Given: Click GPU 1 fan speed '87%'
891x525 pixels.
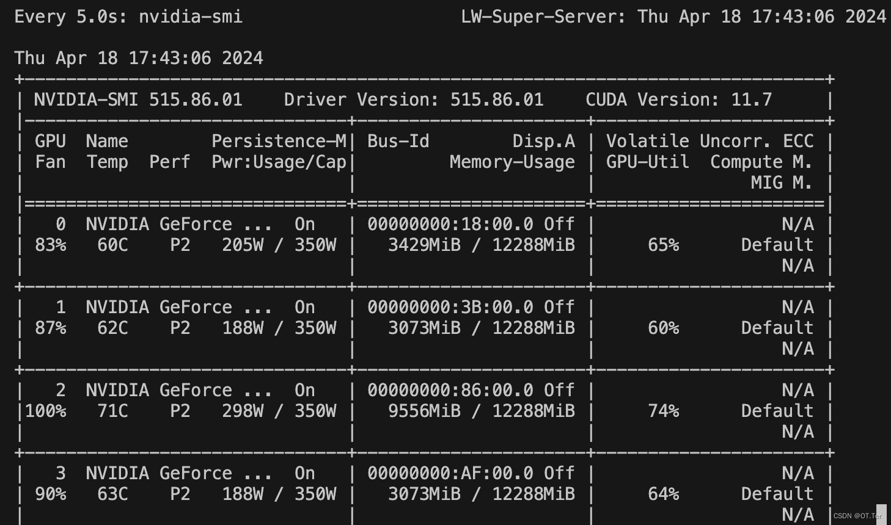Looking at the screenshot, I should [x=50, y=328].
